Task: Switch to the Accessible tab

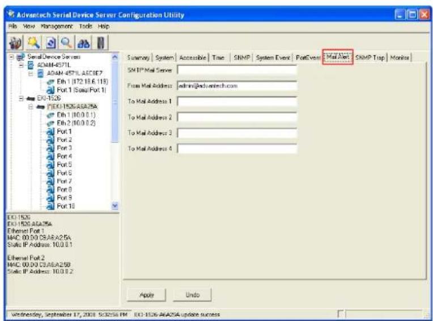Action: [193, 58]
